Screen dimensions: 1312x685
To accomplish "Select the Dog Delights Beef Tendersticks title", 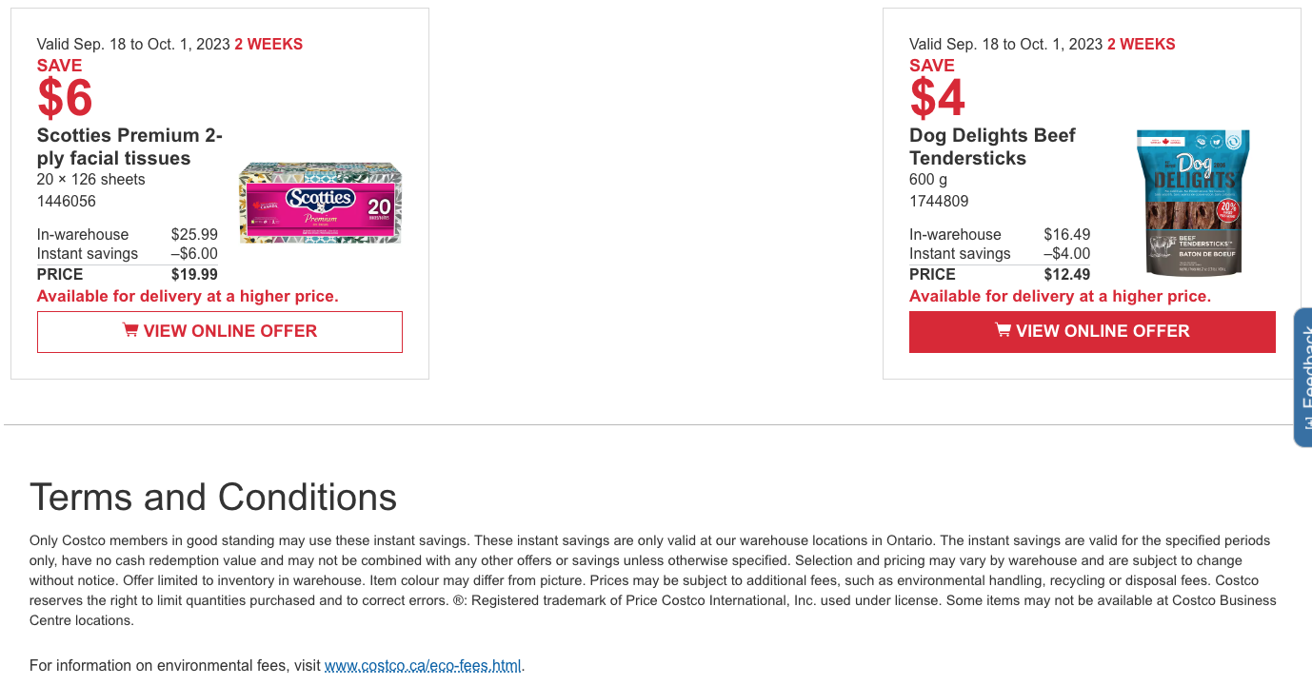I will click(992, 146).
